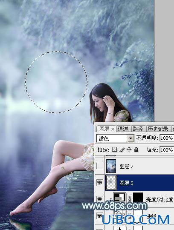Close the 图层 tab with its x
174x230 pixels.
tap(113, 129)
